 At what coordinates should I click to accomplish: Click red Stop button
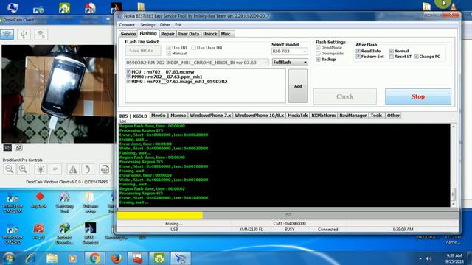(x=418, y=96)
